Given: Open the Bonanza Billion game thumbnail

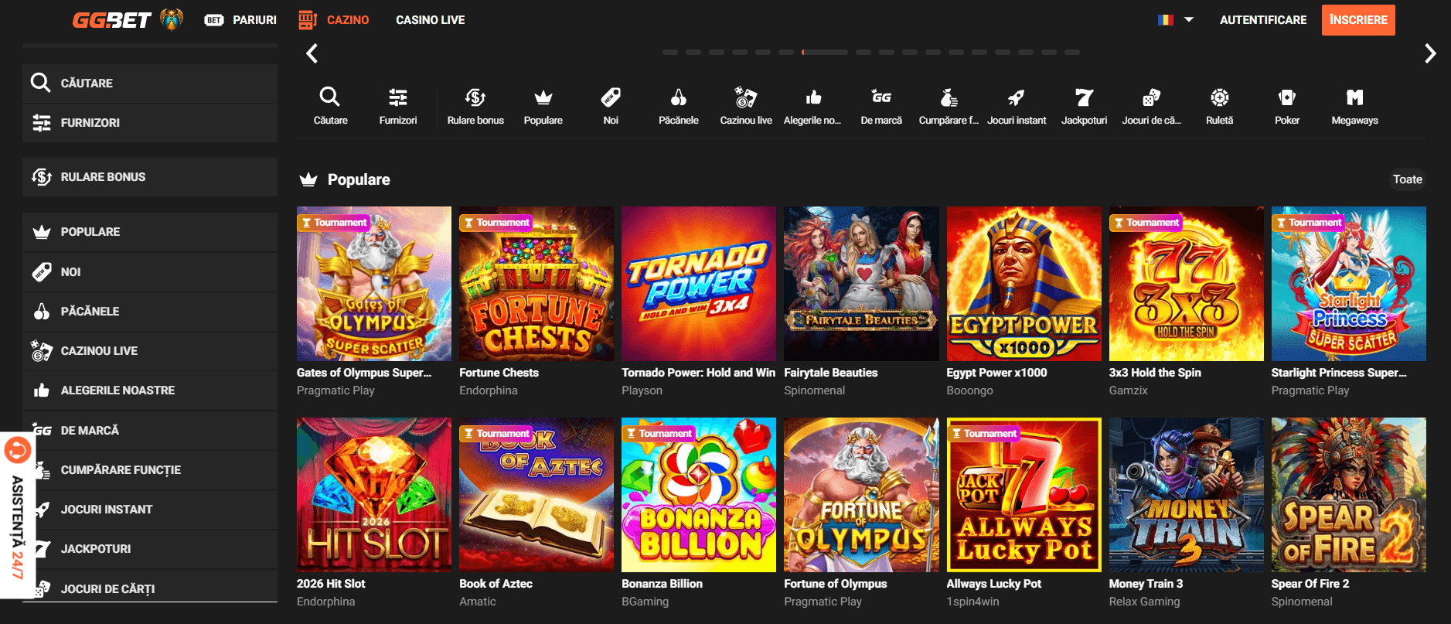Looking at the screenshot, I should pos(699,495).
